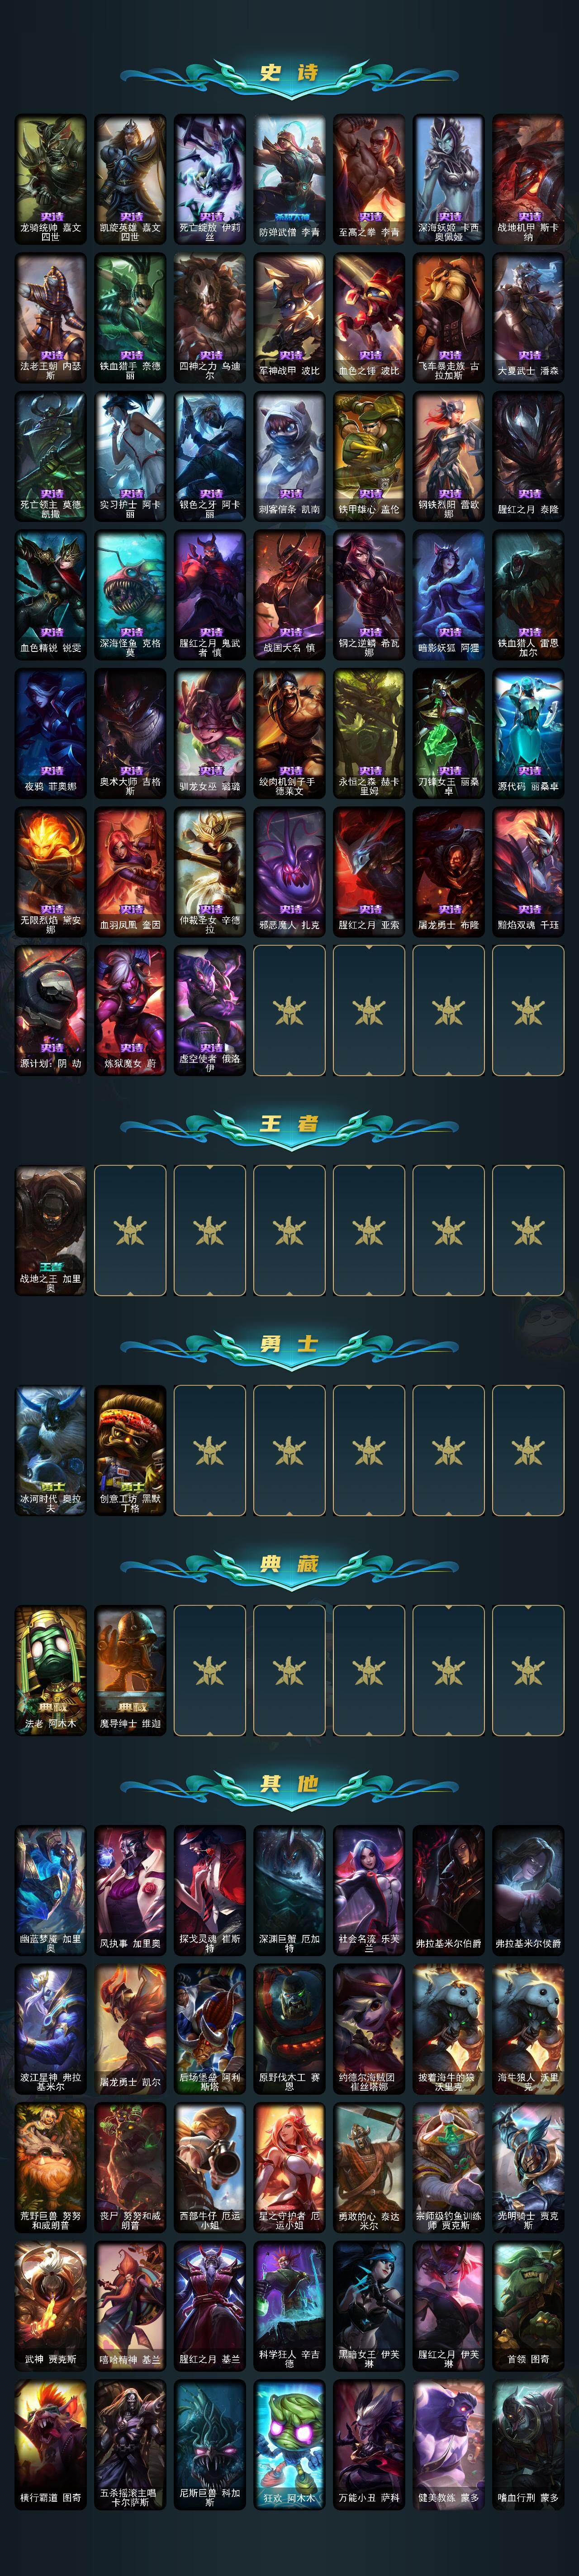Choose the 四神之力 乌迪尔 skin card
This screenshot has height=2576, width=579.
(x=210, y=318)
